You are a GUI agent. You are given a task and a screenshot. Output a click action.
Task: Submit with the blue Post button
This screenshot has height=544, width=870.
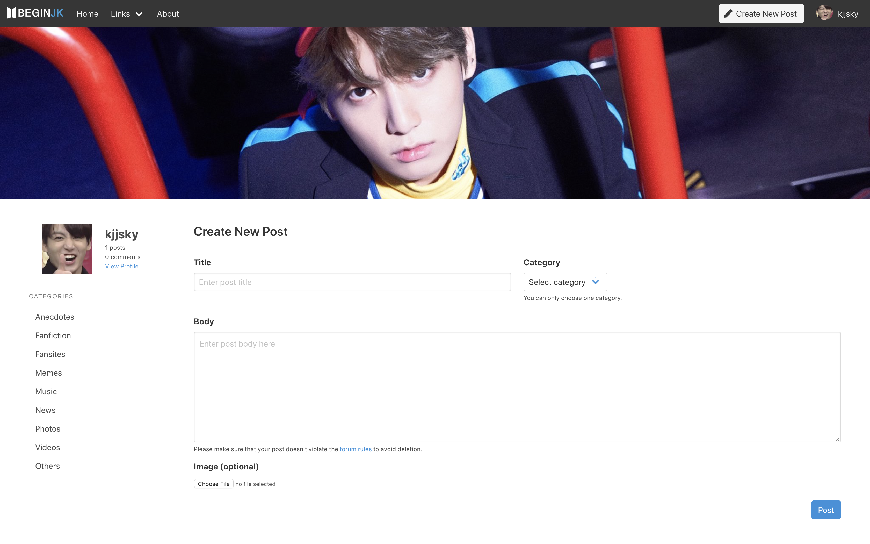click(x=826, y=510)
